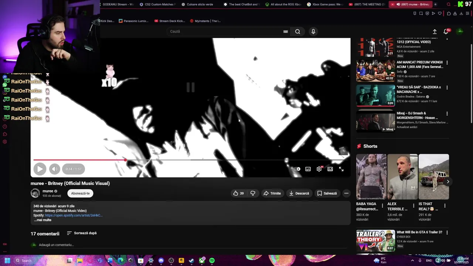This screenshot has height=266, width=473.
Task: Switch to All about the ROG Xbox tab
Action: [283, 4]
